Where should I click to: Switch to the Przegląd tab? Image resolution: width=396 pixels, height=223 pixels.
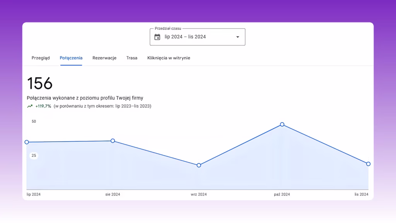pyautogui.click(x=41, y=58)
